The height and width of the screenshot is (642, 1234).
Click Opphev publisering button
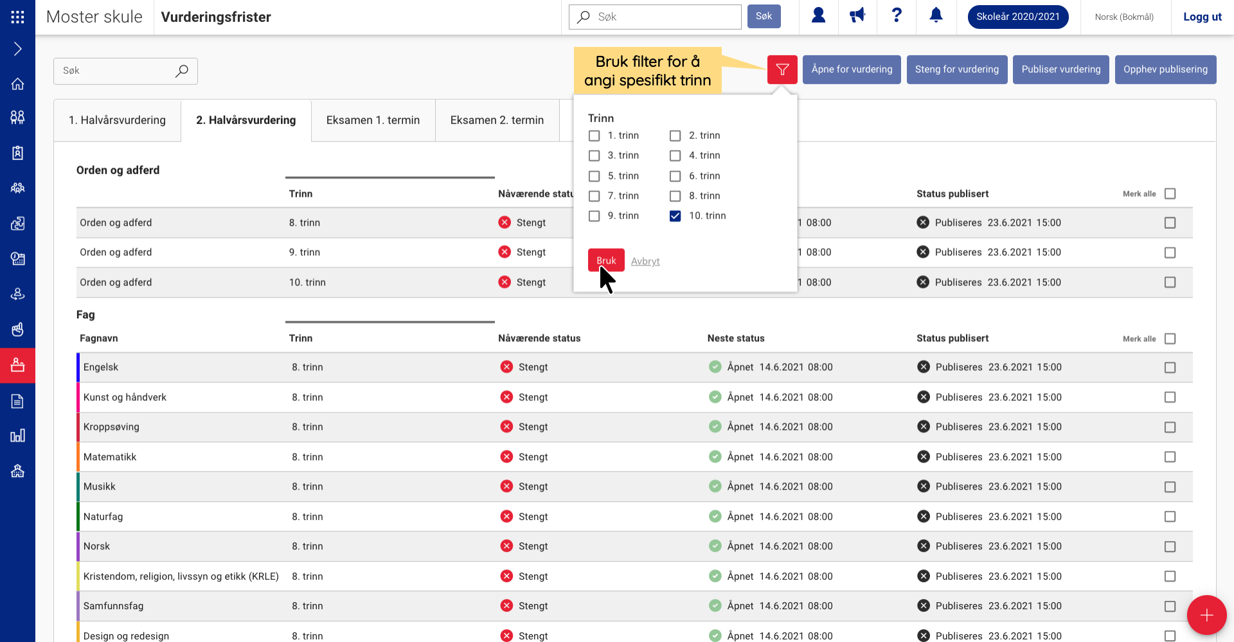[x=1165, y=69]
